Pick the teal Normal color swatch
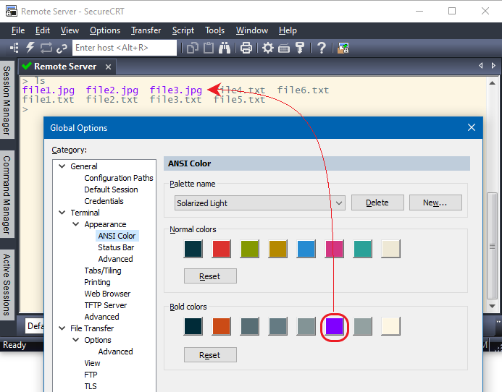 click(x=362, y=249)
